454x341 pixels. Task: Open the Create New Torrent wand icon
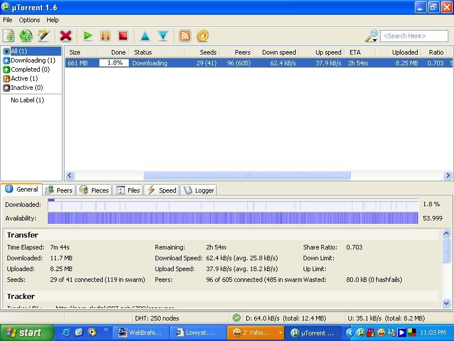(44, 36)
